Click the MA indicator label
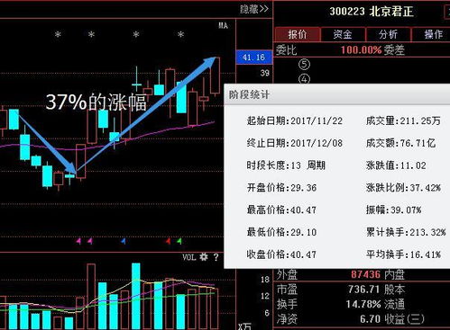 (x=223, y=26)
